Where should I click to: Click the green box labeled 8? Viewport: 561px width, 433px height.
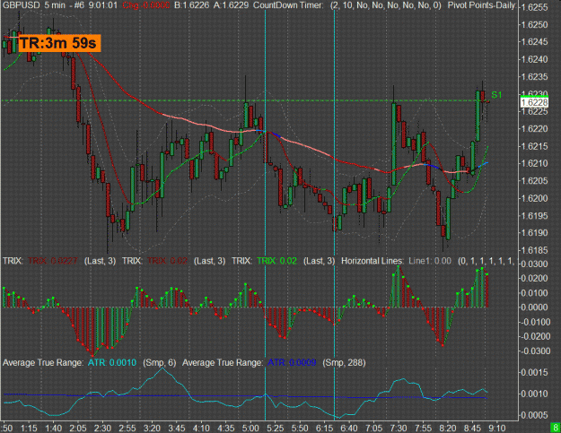(x=556, y=428)
